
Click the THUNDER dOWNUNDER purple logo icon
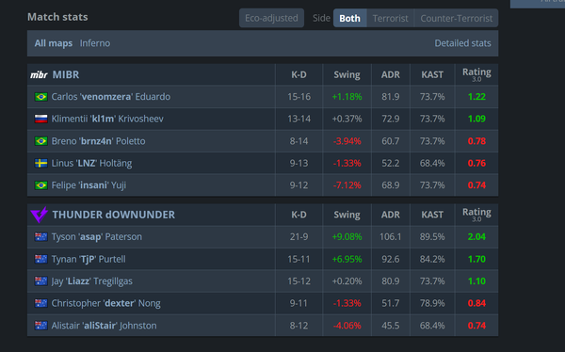39,215
